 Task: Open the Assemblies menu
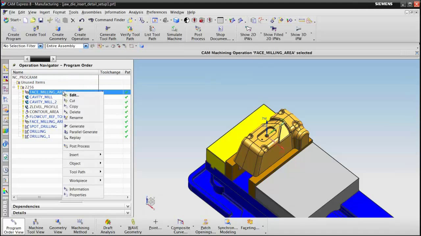91,12
